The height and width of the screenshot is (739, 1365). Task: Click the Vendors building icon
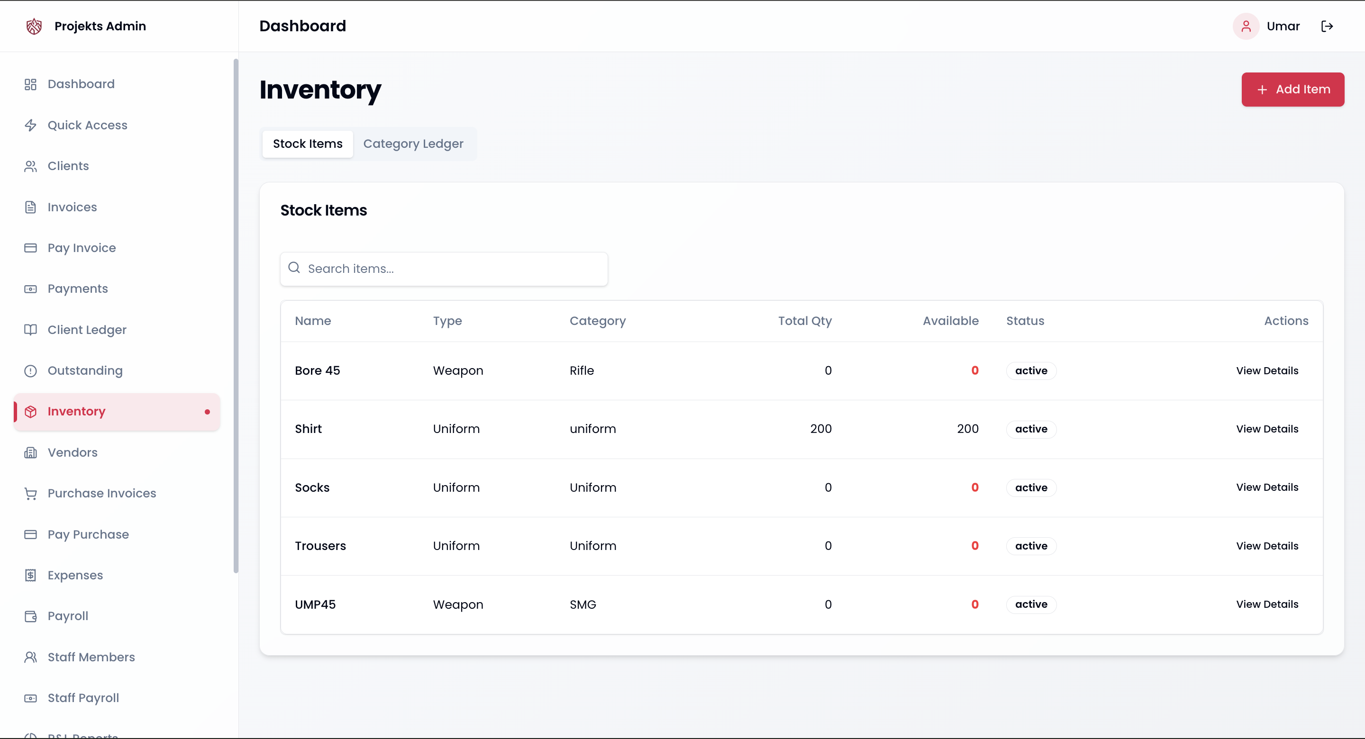(30, 453)
